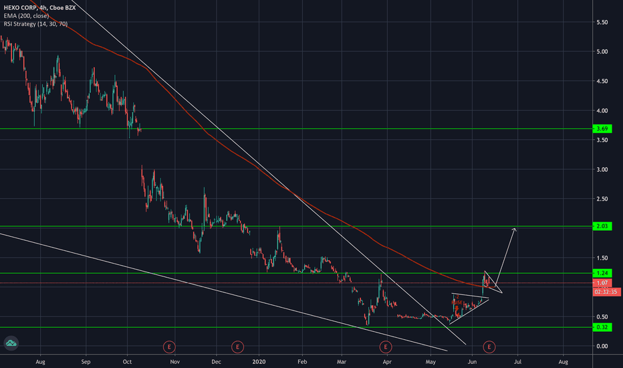
Task: Open the late March earnings E marker
Action: click(386, 347)
